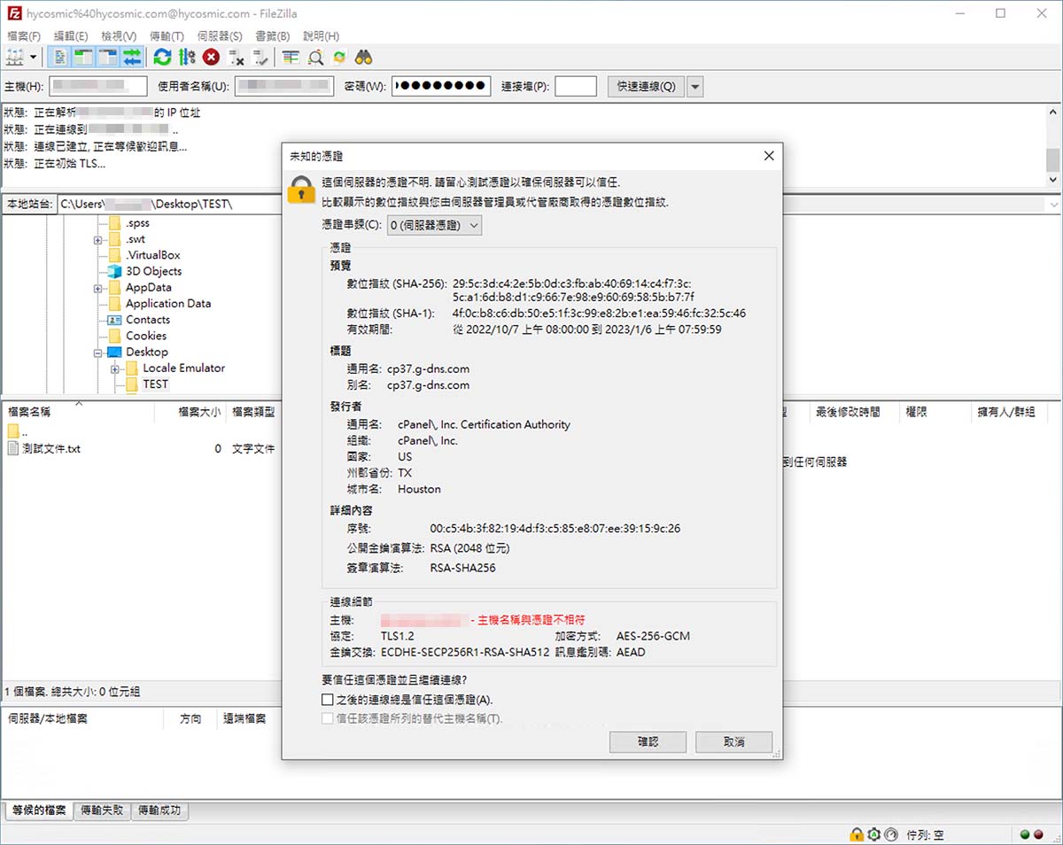Click the green activity indicator light
This screenshot has height=845, width=1063.
coord(1025,834)
